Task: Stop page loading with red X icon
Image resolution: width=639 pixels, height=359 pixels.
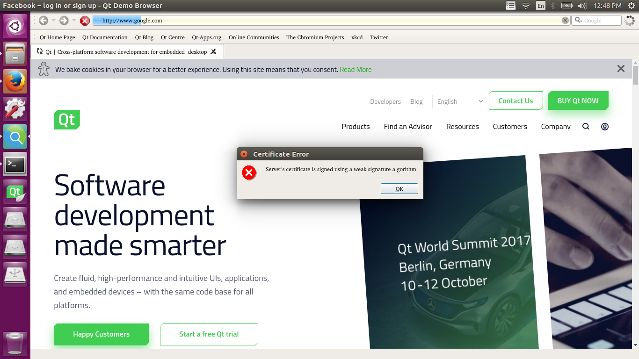Action: tap(85, 21)
